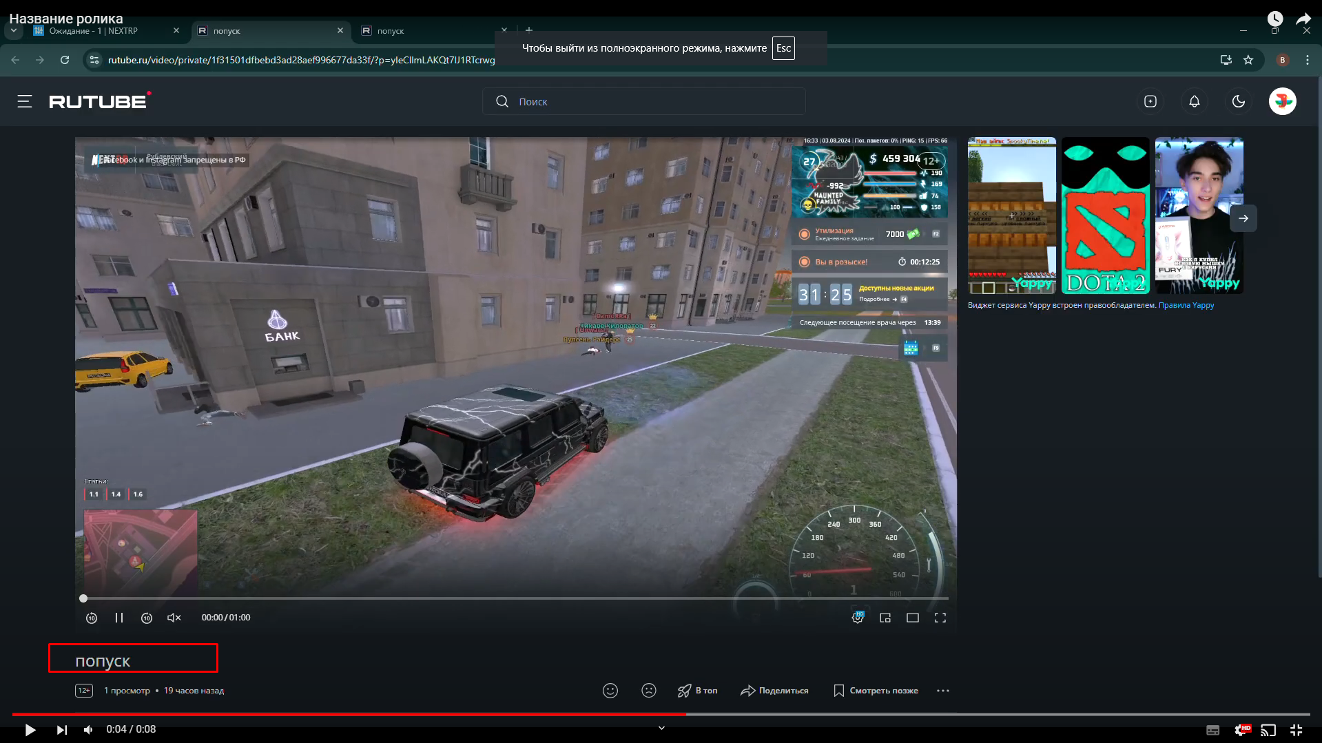Like the video with the smiley icon
This screenshot has height=743, width=1322.
point(610,691)
